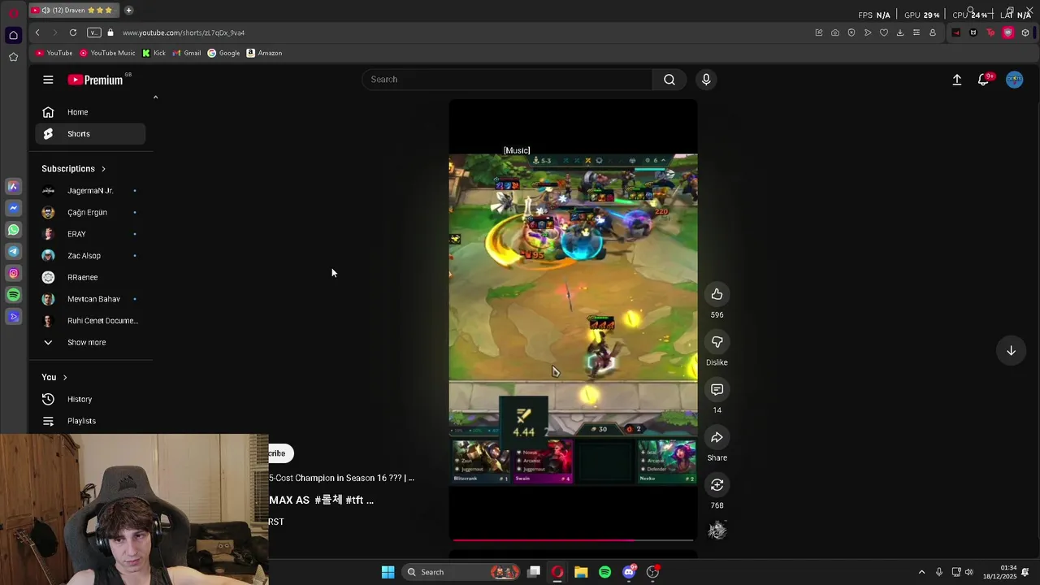
Task: Open YouTube Music bookmark
Action: pos(107,53)
